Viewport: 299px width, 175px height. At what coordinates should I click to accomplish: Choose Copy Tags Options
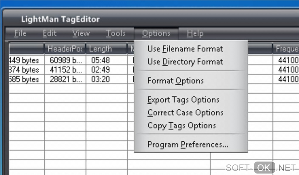click(x=181, y=126)
